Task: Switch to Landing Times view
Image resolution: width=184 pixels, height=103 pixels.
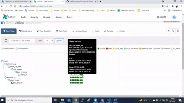Action: (x=79, y=31)
